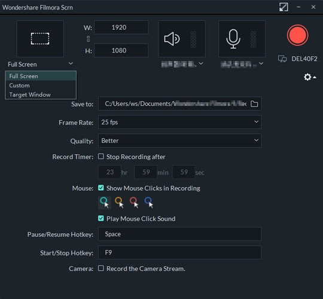Click the Start/Stop Hotkey F9 field
This screenshot has height=299, width=323.
180,252
